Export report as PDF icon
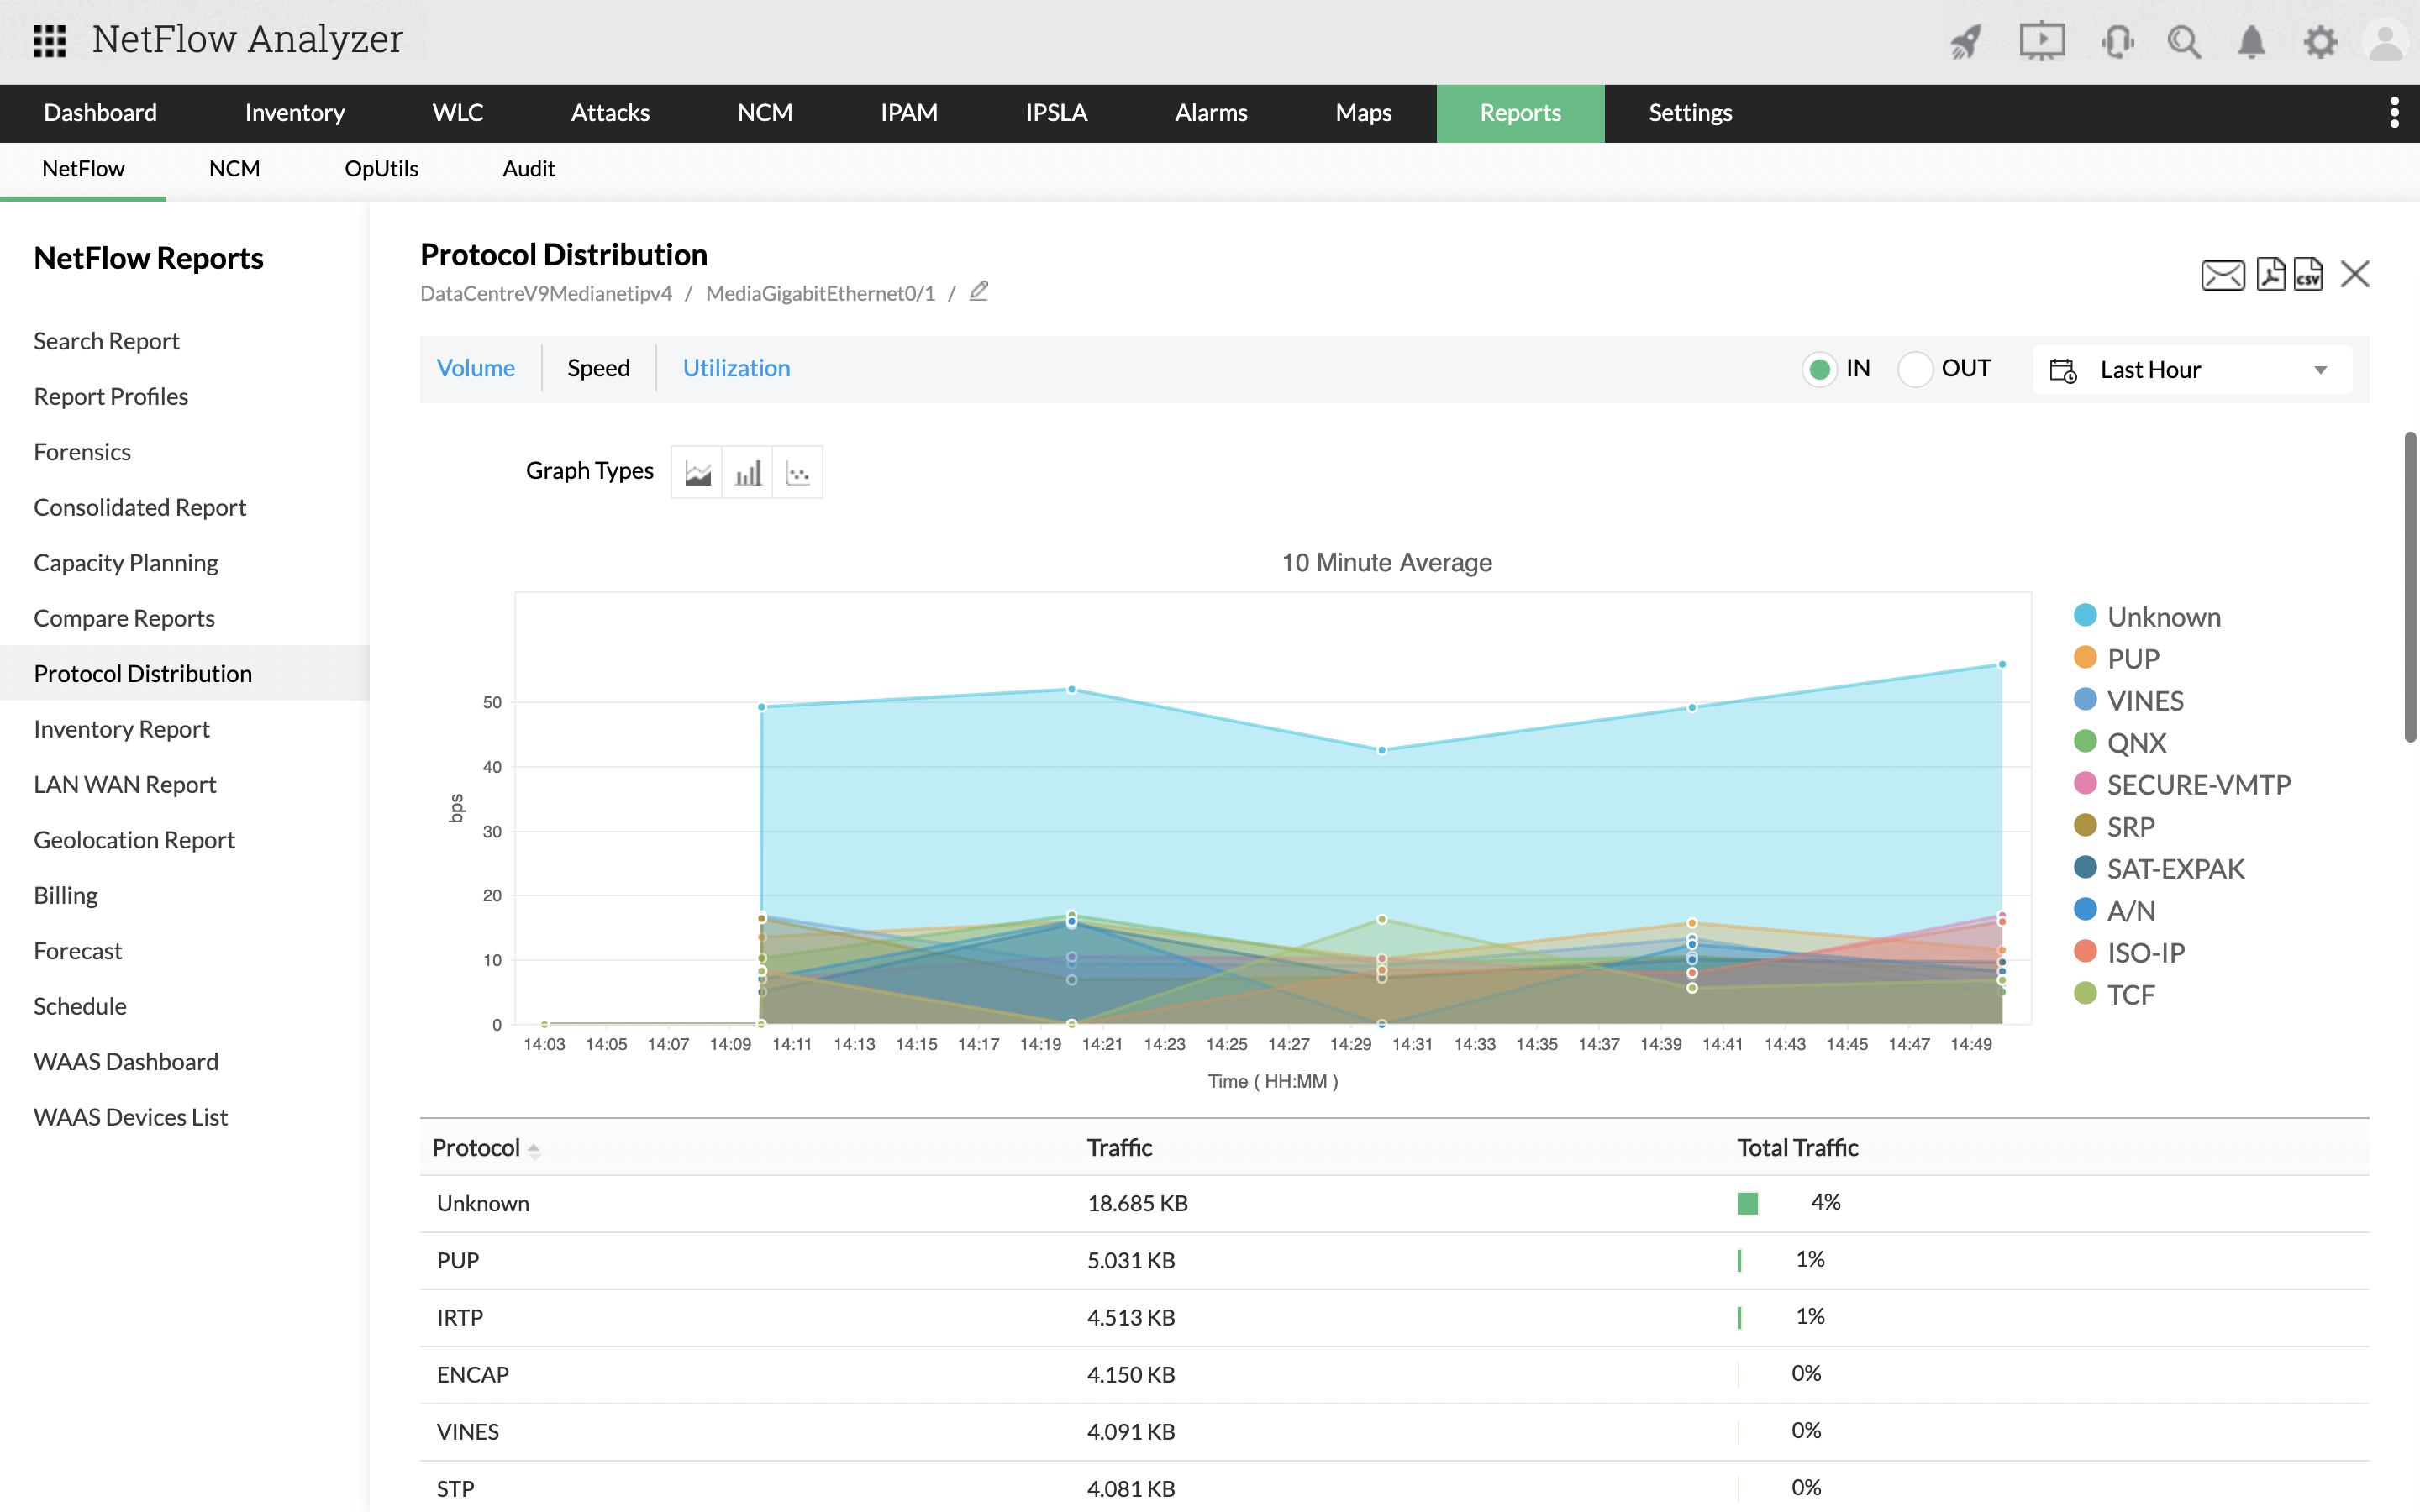The height and width of the screenshot is (1512, 2420). tap(2270, 274)
